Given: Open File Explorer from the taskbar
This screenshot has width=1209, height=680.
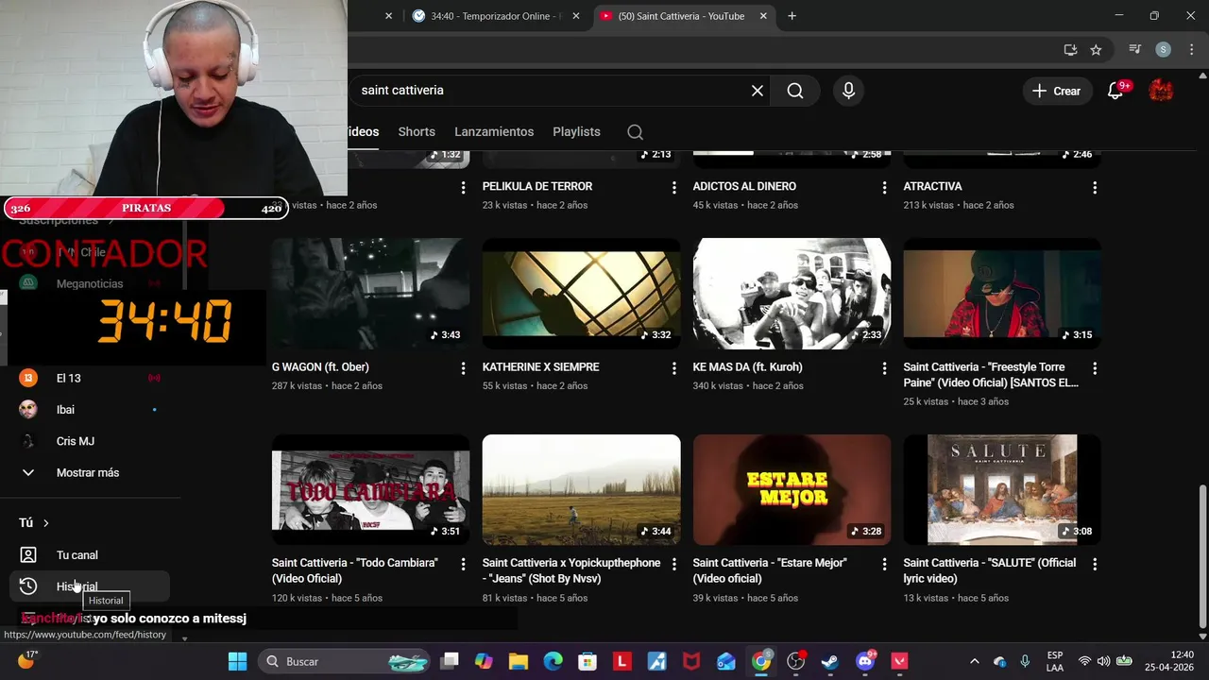Looking at the screenshot, I should pyautogui.click(x=518, y=661).
